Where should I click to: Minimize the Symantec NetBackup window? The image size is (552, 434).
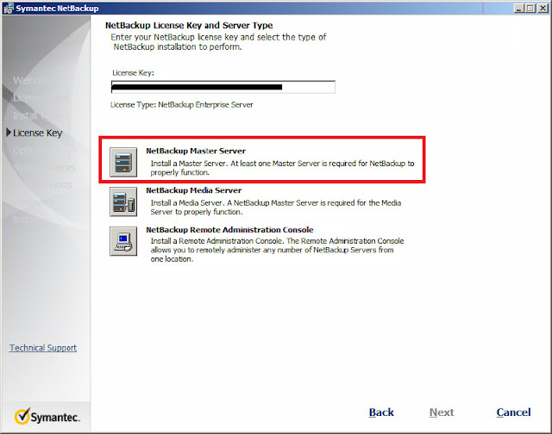[518, 8]
